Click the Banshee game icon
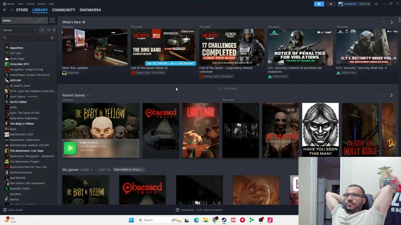The image size is (401, 225). tap(7, 194)
